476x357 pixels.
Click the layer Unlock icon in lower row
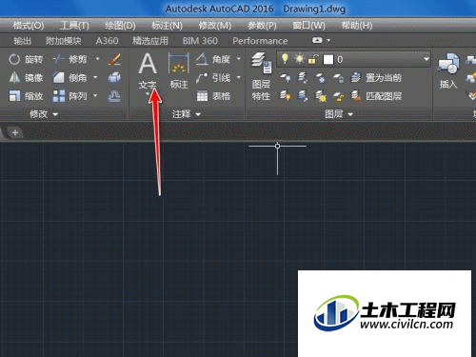(x=338, y=96)
